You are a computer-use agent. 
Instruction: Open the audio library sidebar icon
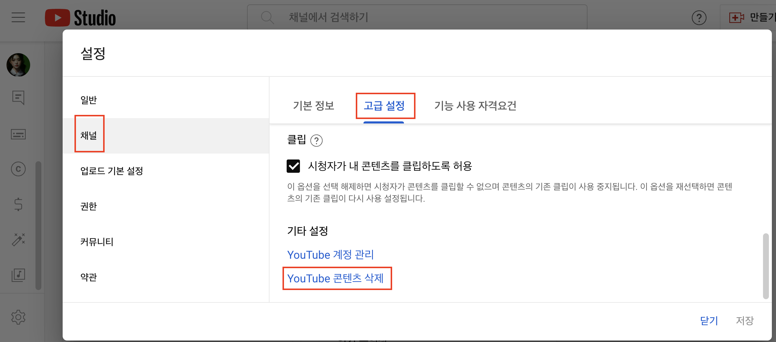18,275
